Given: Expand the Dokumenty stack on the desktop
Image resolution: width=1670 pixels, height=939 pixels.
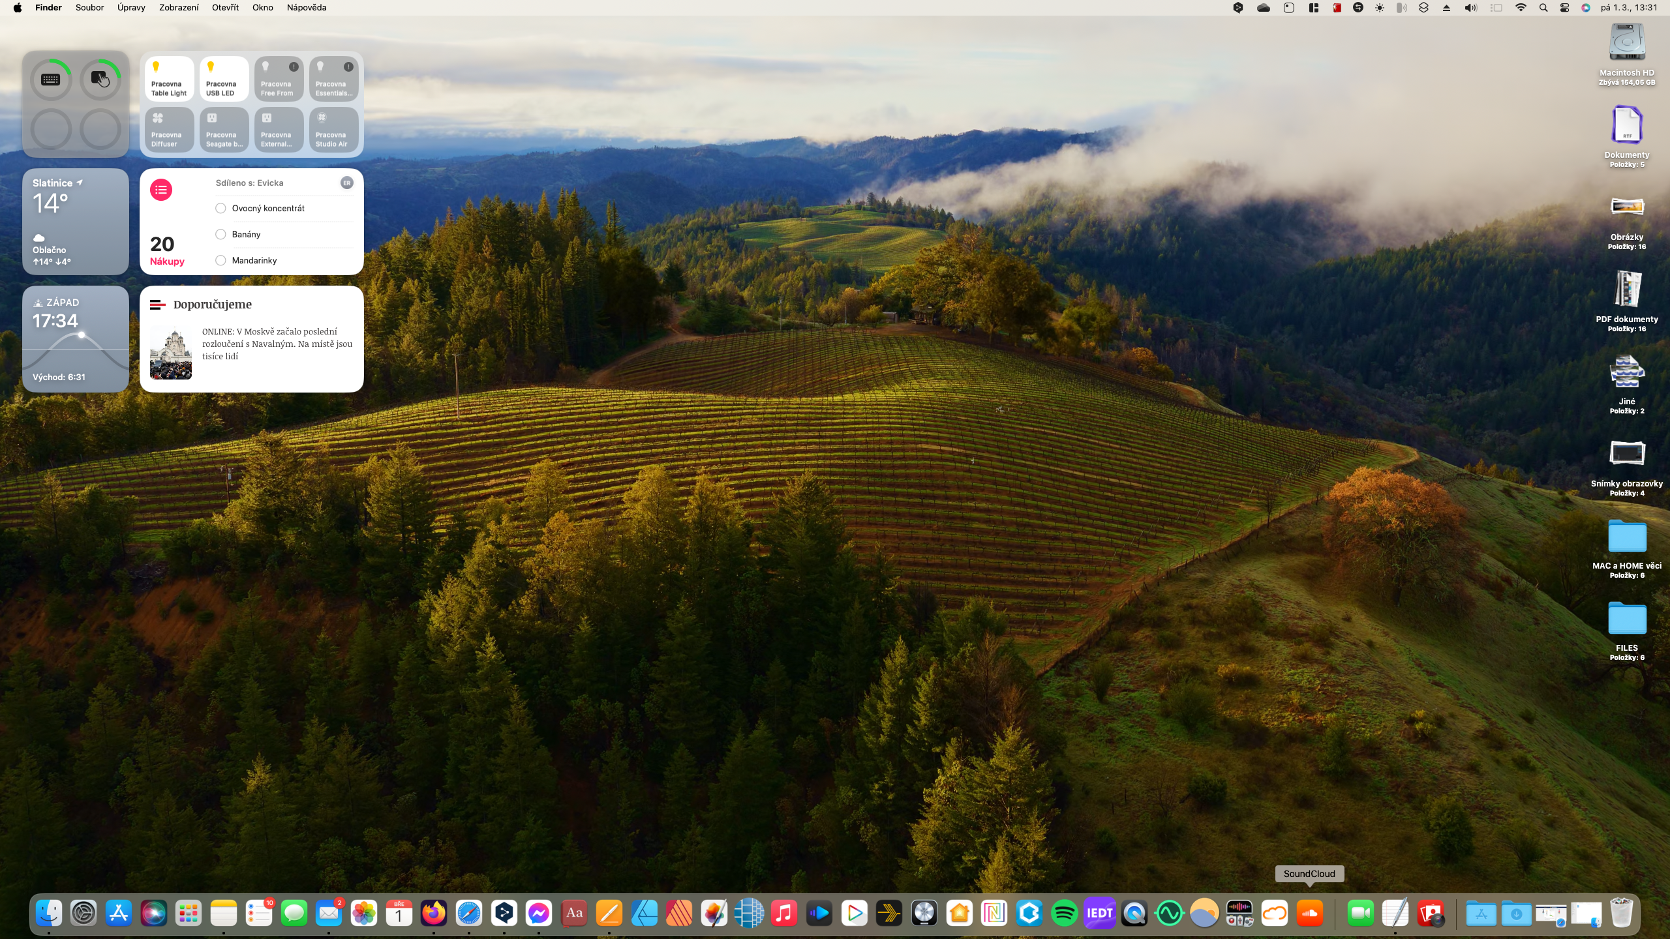Looking at the screenshot, I should pyautogui.click(x=1626, y=125).
